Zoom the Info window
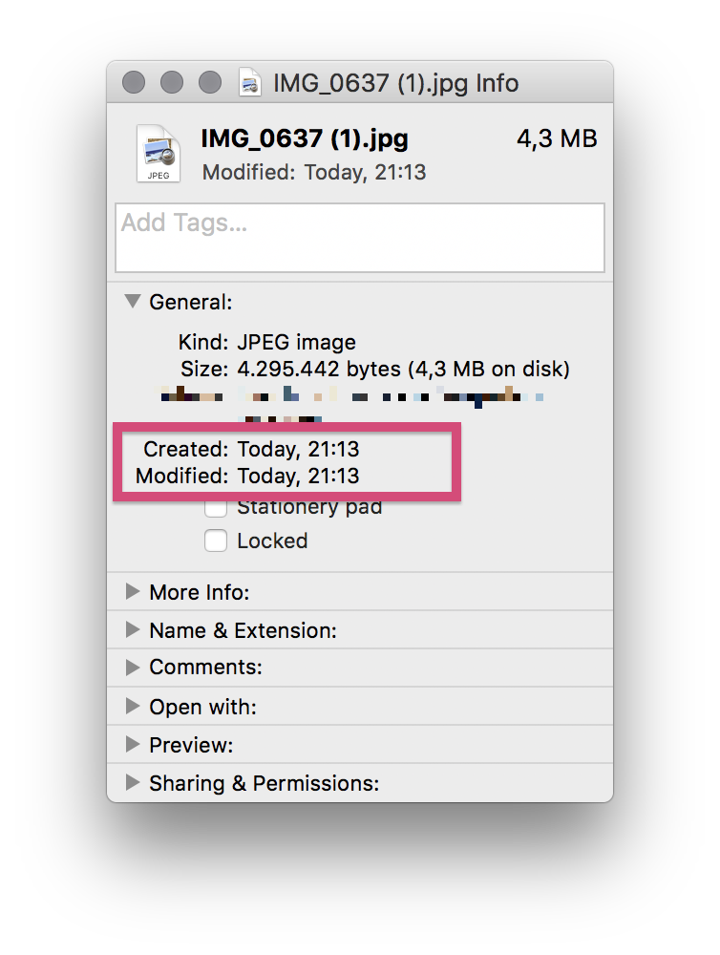720x955 pixels. 210,83
